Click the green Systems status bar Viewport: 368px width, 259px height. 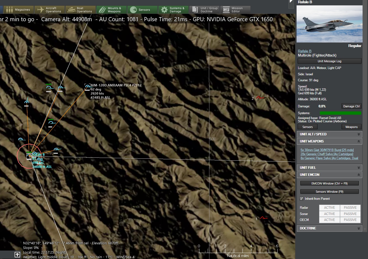pos(341,113)
